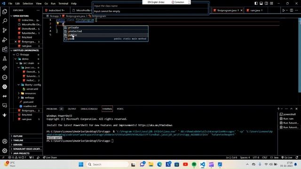The image size is (301, 169).
Task: Open editor More Actions ellipsis
Action: tap(297, 10)
